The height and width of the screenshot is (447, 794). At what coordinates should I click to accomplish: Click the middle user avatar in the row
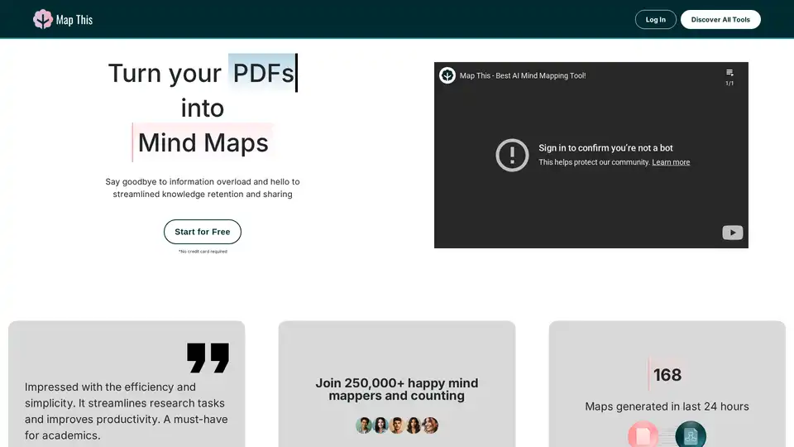point(397,425)
